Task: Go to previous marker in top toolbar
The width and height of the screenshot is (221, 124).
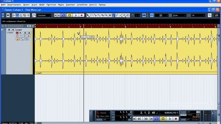Action: [x=56, y=15]
